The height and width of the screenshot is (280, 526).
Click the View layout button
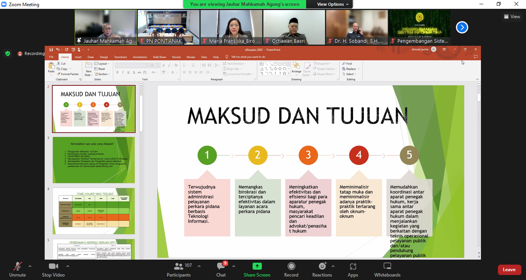[x=512, y=17]
